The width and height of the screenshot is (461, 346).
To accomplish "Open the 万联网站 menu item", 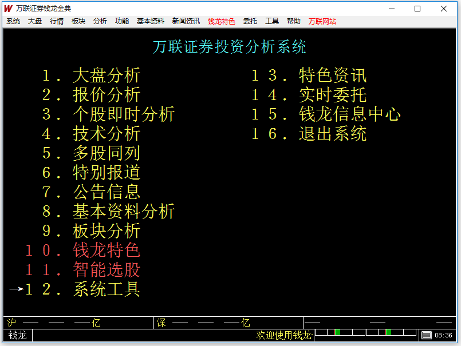I will point(322,21).
